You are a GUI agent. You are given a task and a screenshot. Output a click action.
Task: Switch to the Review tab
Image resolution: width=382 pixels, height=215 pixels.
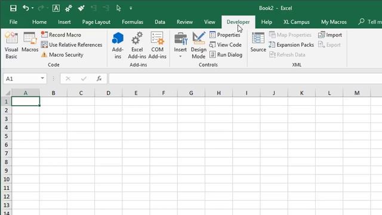point(184,22)
